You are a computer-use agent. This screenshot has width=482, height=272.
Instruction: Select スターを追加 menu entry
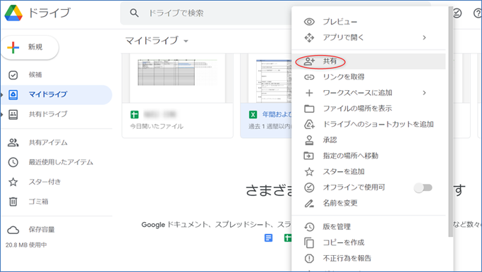(x=368, y=172)
